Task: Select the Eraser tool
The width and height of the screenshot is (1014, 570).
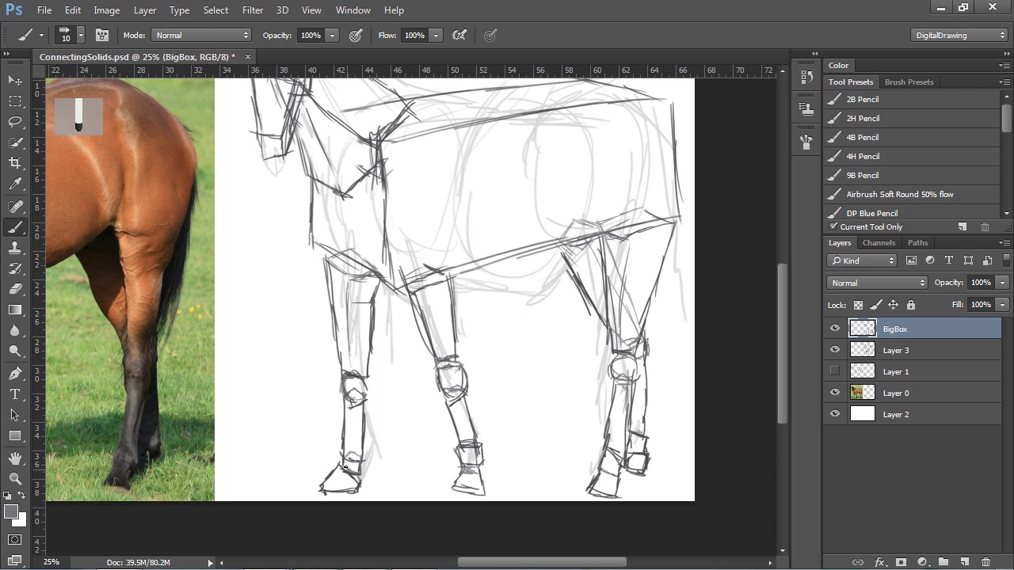Action: [x=15, y=289]
